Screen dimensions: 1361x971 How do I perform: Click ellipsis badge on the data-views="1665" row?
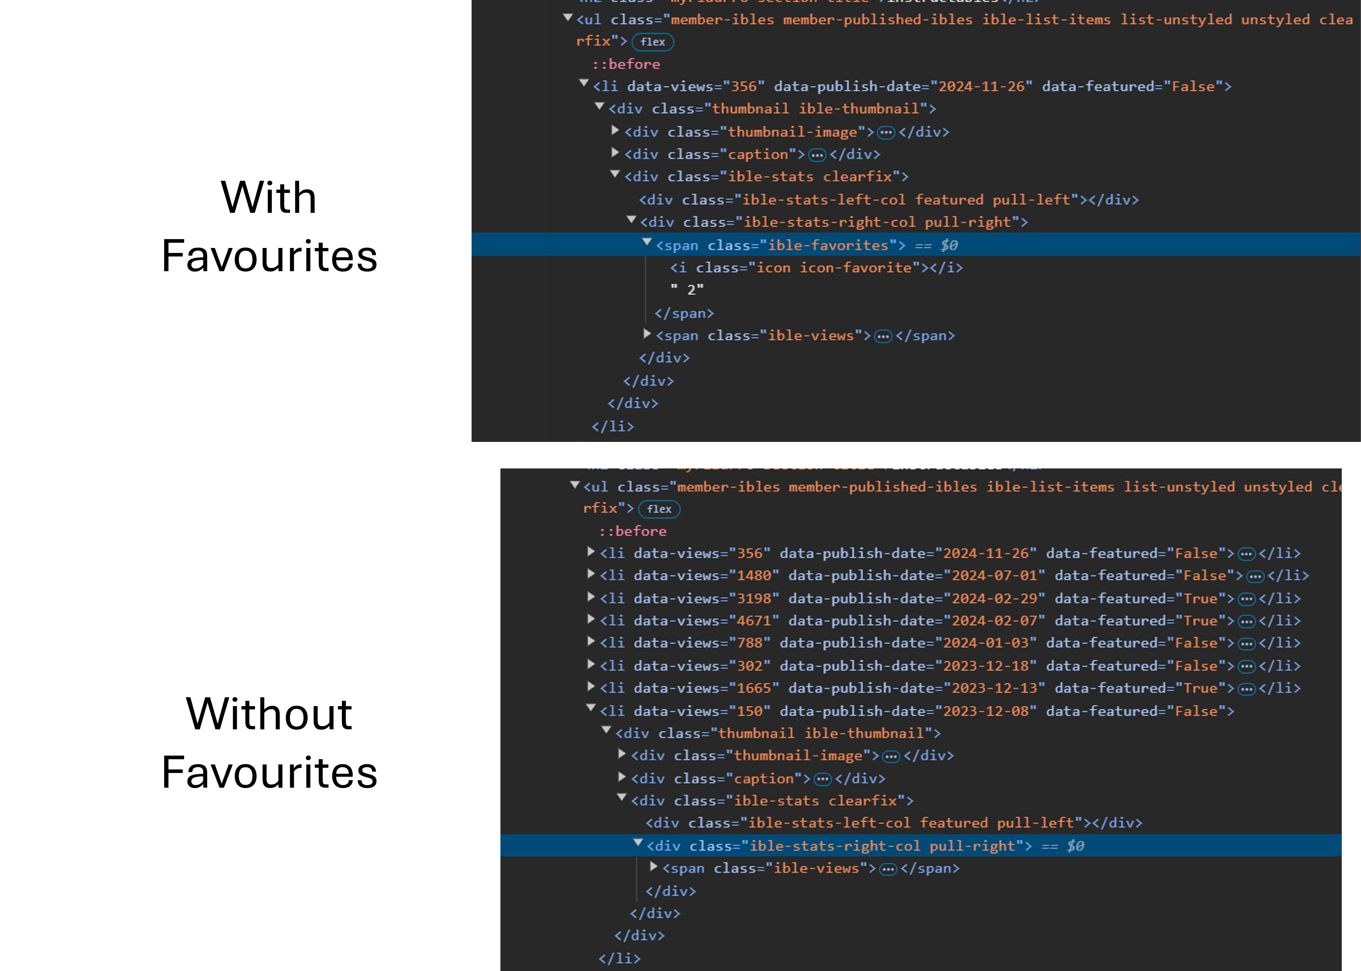tap(1246, 690)
